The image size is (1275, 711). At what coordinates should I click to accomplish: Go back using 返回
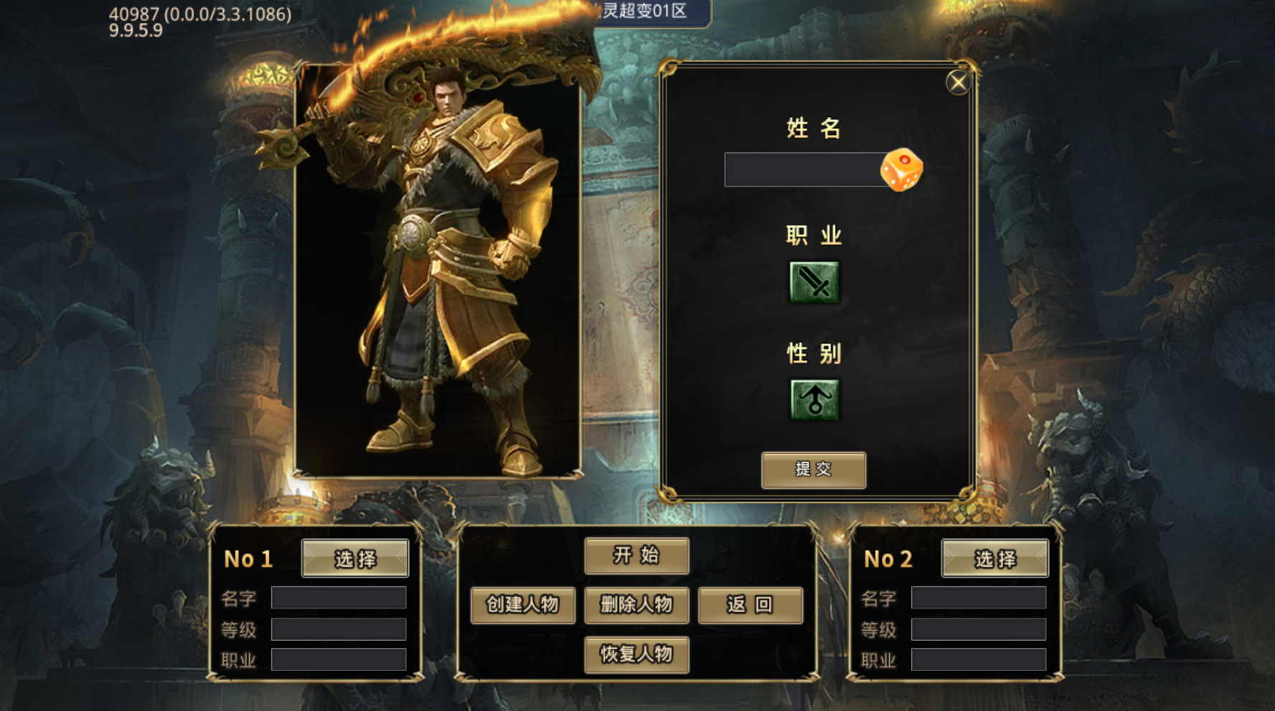coord(750,605)
